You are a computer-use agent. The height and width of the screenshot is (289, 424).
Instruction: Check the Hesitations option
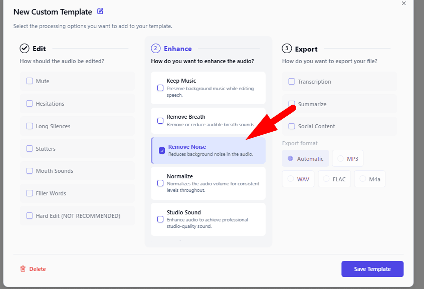coord(30,104)
